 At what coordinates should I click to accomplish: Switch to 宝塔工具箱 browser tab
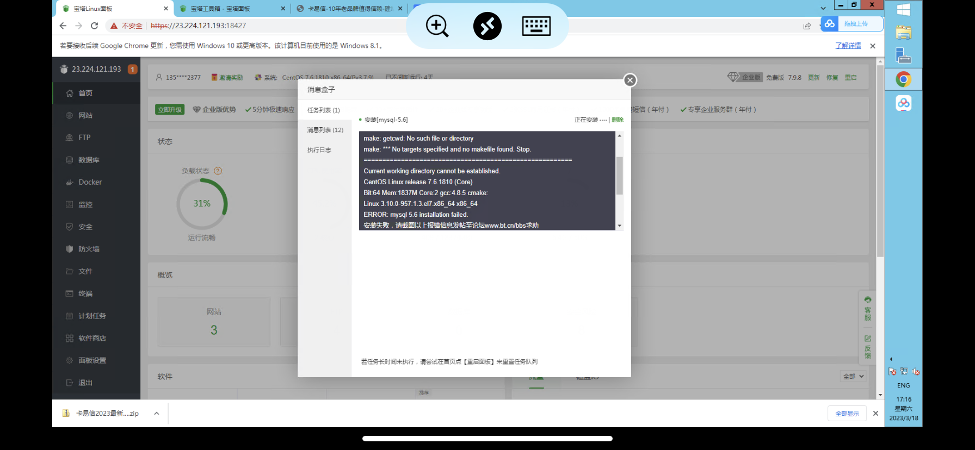point(232,9)
